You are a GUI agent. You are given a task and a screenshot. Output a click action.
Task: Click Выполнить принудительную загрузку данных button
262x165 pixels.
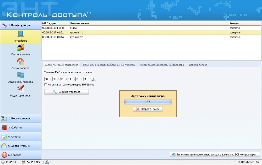point(215,155)
